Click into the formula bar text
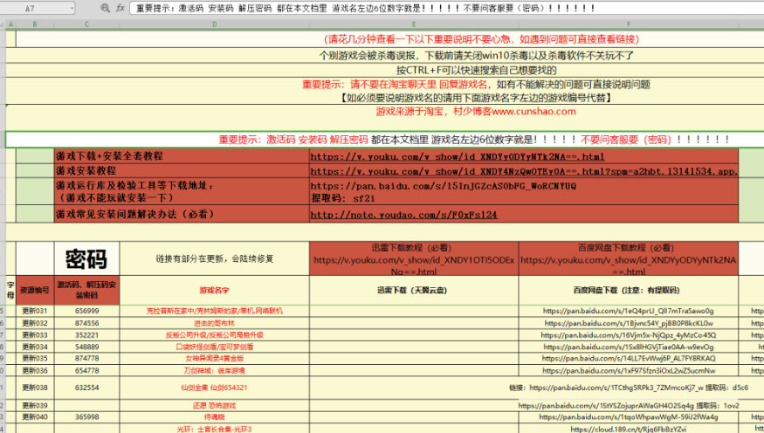 446,8
